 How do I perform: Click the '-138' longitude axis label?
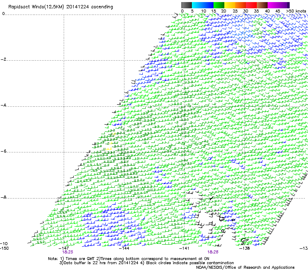point(245,248)
